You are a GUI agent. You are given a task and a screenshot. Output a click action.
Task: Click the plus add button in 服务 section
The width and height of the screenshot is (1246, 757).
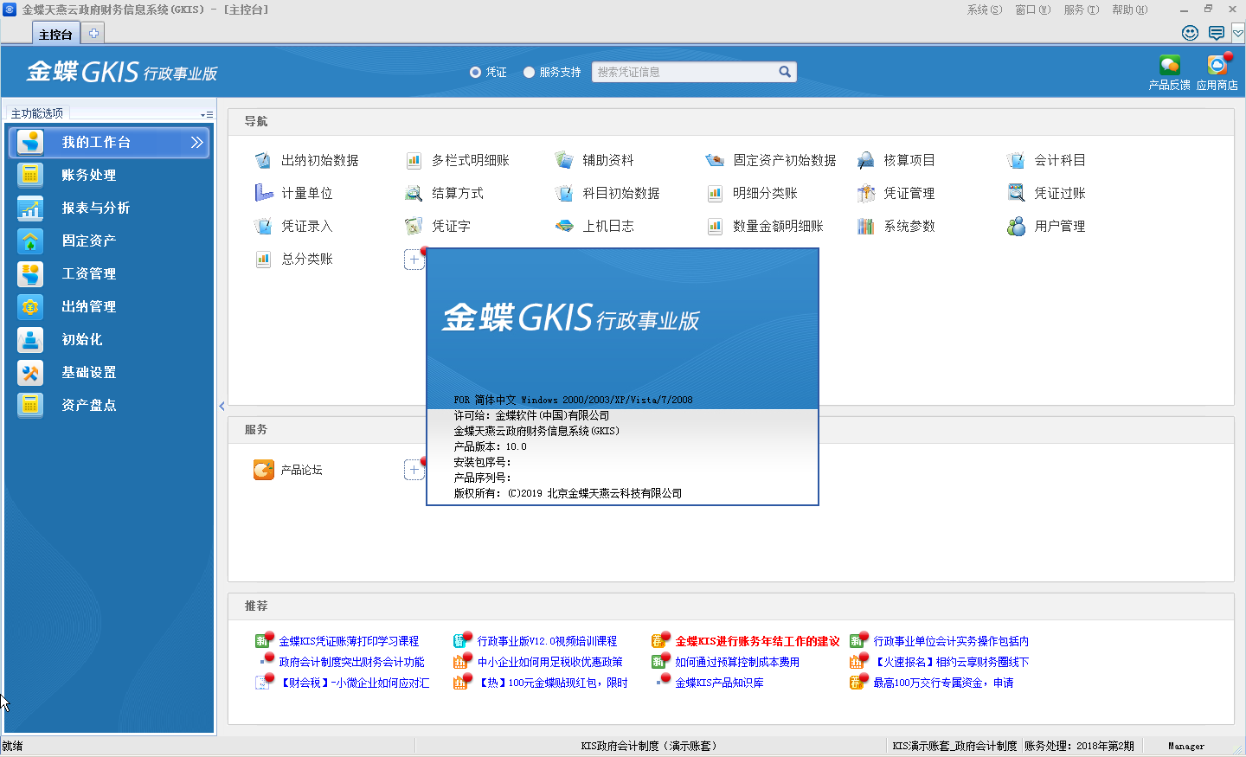pos(414,470)
